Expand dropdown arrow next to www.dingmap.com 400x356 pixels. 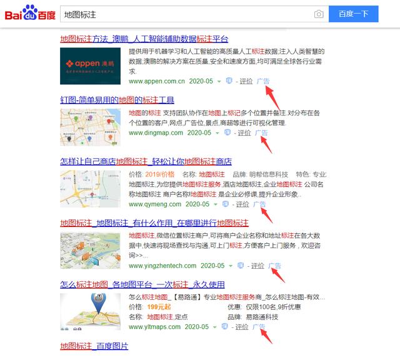(x=217, y=133)
